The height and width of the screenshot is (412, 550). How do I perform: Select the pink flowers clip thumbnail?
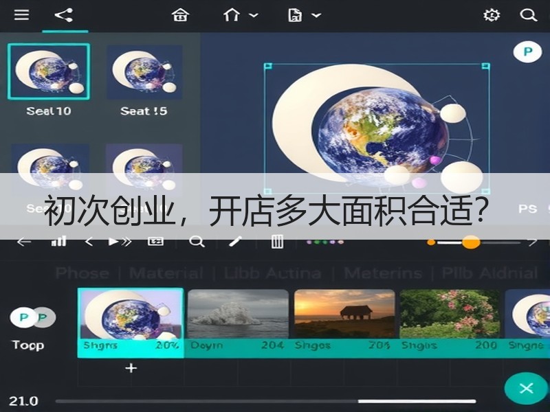[450, 314]
